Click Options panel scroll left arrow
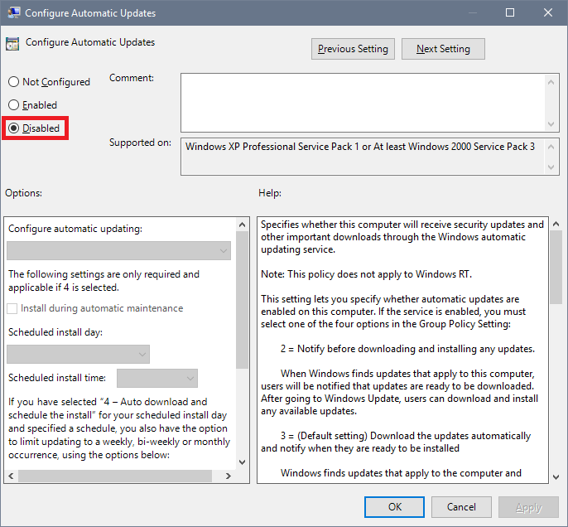Viewport: 568px width, 527px height. [x=12, y=476]
